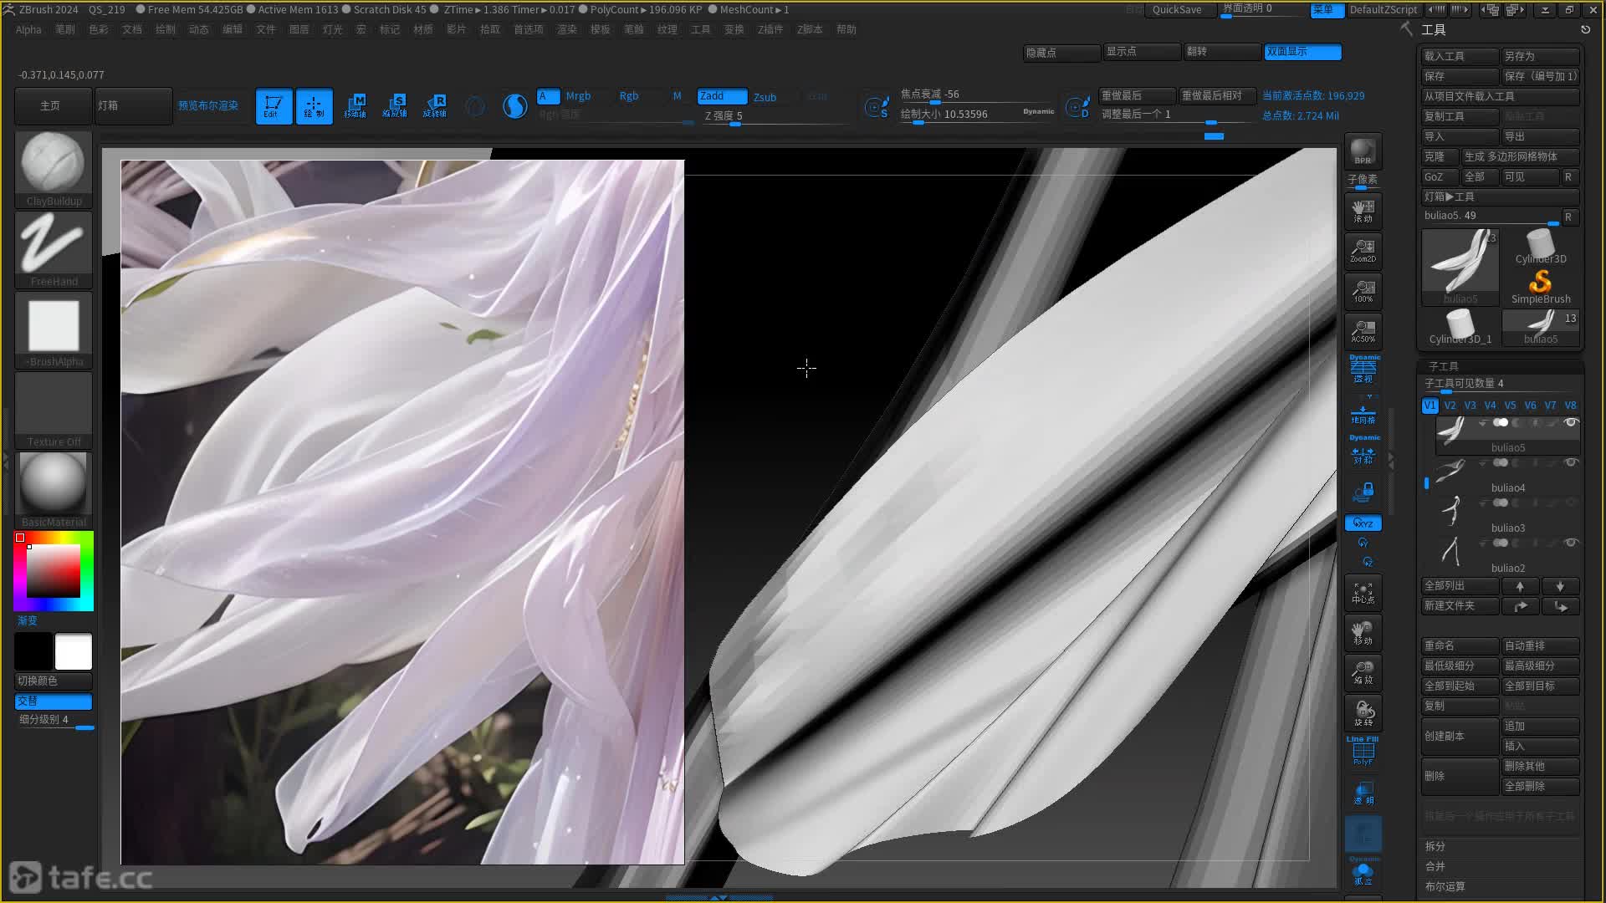Image resolution: width=1606 pixels, height=903 pixels.
Task: Click the sphere material preview icon in toolbar
Action: [x=514, y=106]
